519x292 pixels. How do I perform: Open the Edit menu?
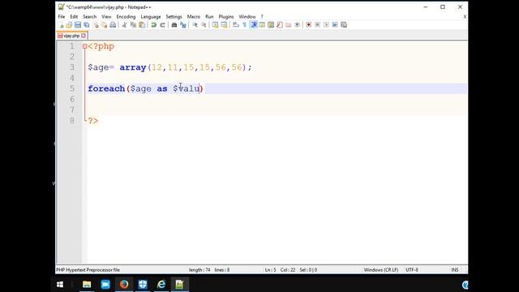pyautogui.click(x=74, y=16)
